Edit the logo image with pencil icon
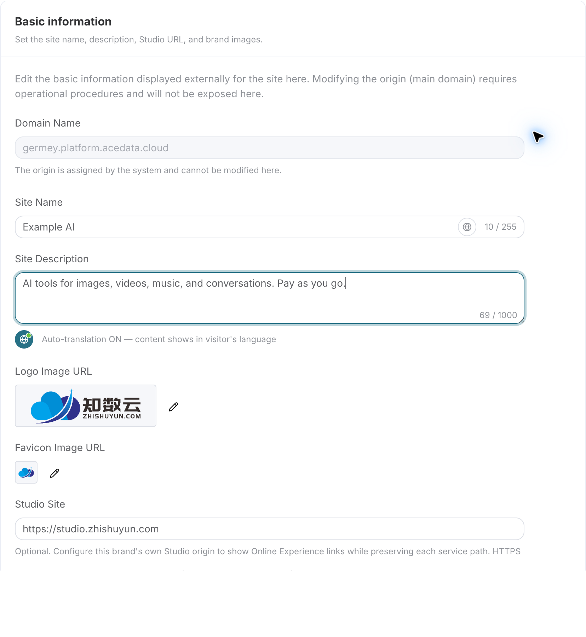The height and width of the screenshot is (637, 586). click(173, 407)
